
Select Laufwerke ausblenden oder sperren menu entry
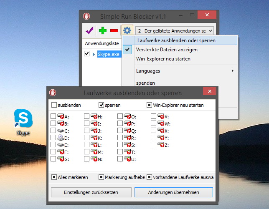[180, 40]
